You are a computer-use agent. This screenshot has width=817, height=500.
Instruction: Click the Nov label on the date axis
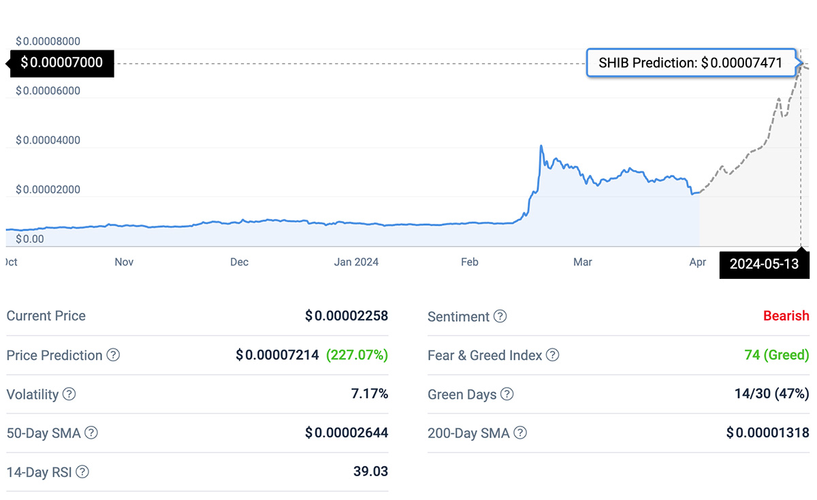pos(124,262)
